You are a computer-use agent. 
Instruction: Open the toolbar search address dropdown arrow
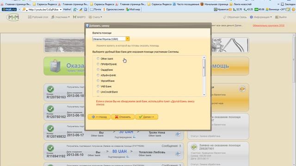click(x=61, y=9)
